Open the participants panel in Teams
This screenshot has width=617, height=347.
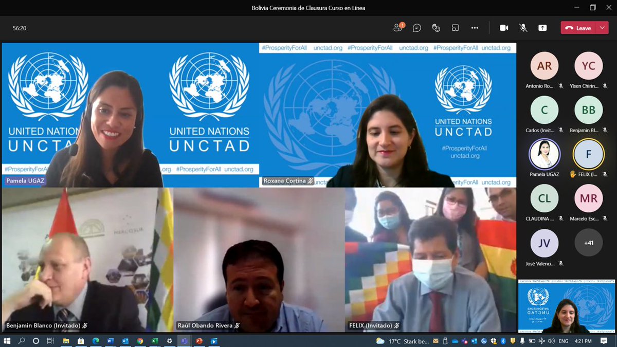tap(398, 28)
